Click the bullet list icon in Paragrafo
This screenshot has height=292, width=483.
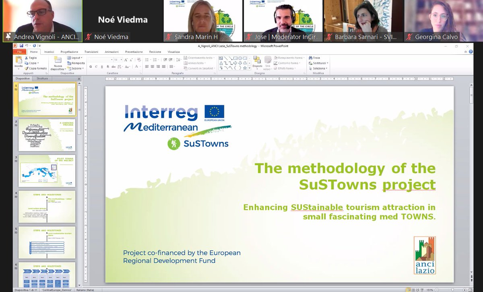coord(147,60)
